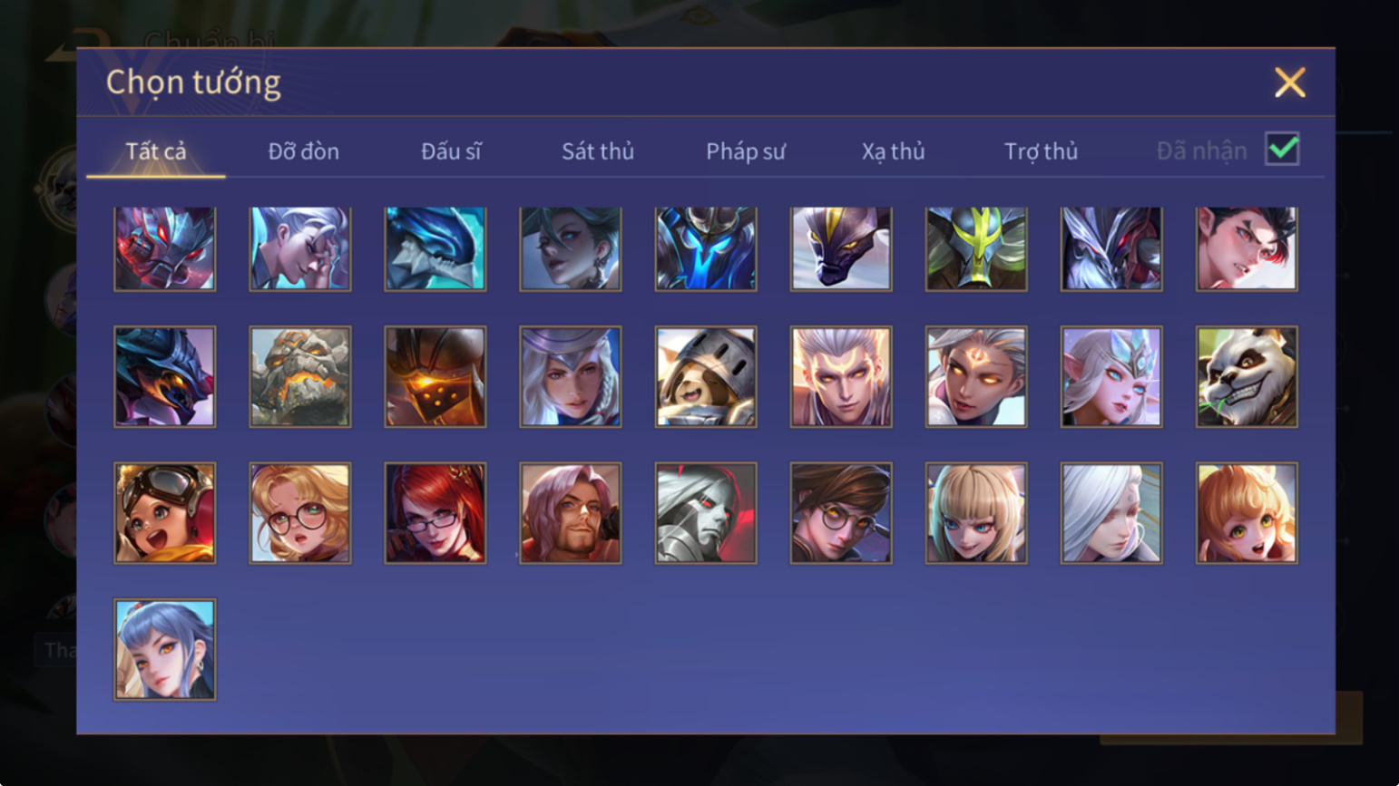
Task: Select the bearded man with pink hair
Action: coord(571,513)
